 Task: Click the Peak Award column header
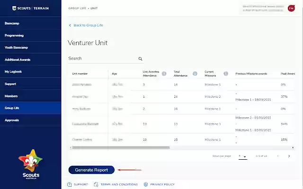tap(288, 74)
